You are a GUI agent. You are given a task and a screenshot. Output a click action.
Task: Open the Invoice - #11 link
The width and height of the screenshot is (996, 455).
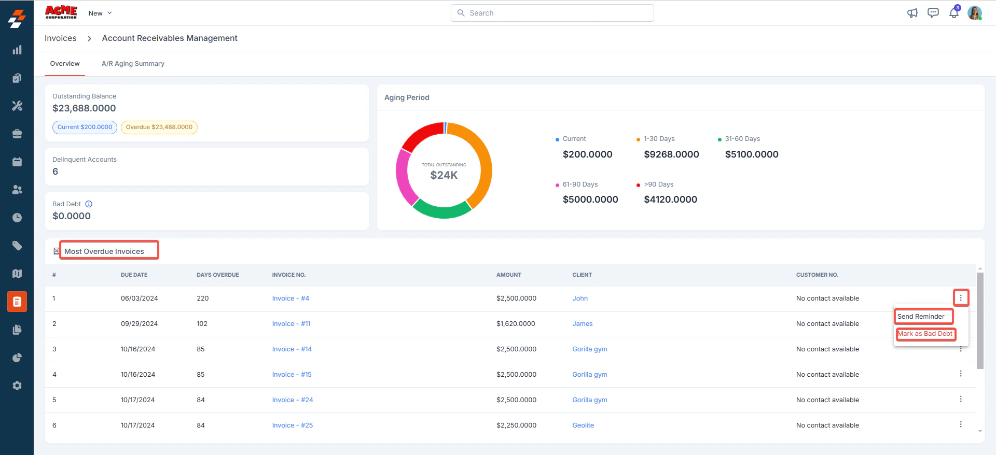[x=291, y=324]
